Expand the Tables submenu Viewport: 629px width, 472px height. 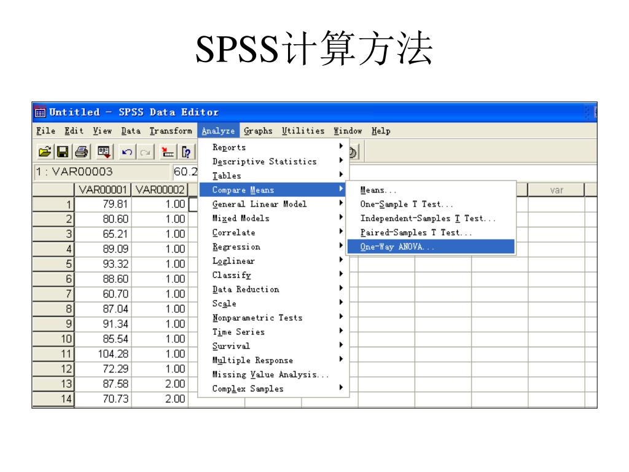pyautogui.click(x=274, y=176)
